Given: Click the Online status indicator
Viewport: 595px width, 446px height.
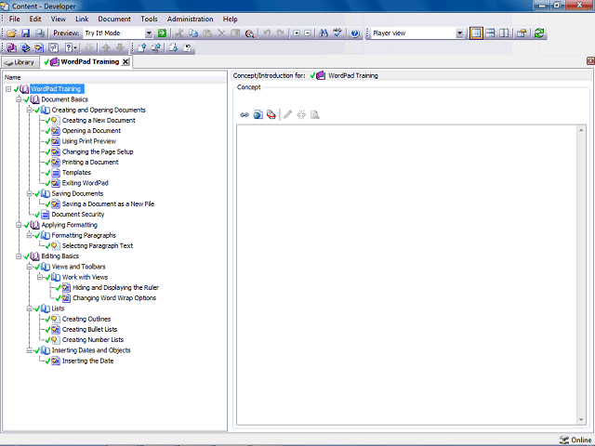Looking at the screenshot, I should coord(575,439).
